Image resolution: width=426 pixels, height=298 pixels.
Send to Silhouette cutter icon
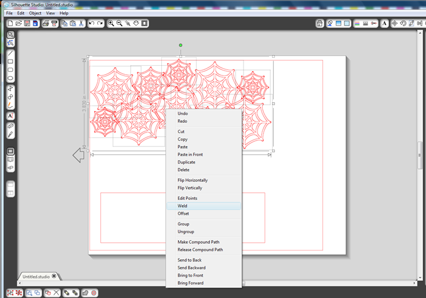[54, 23]
